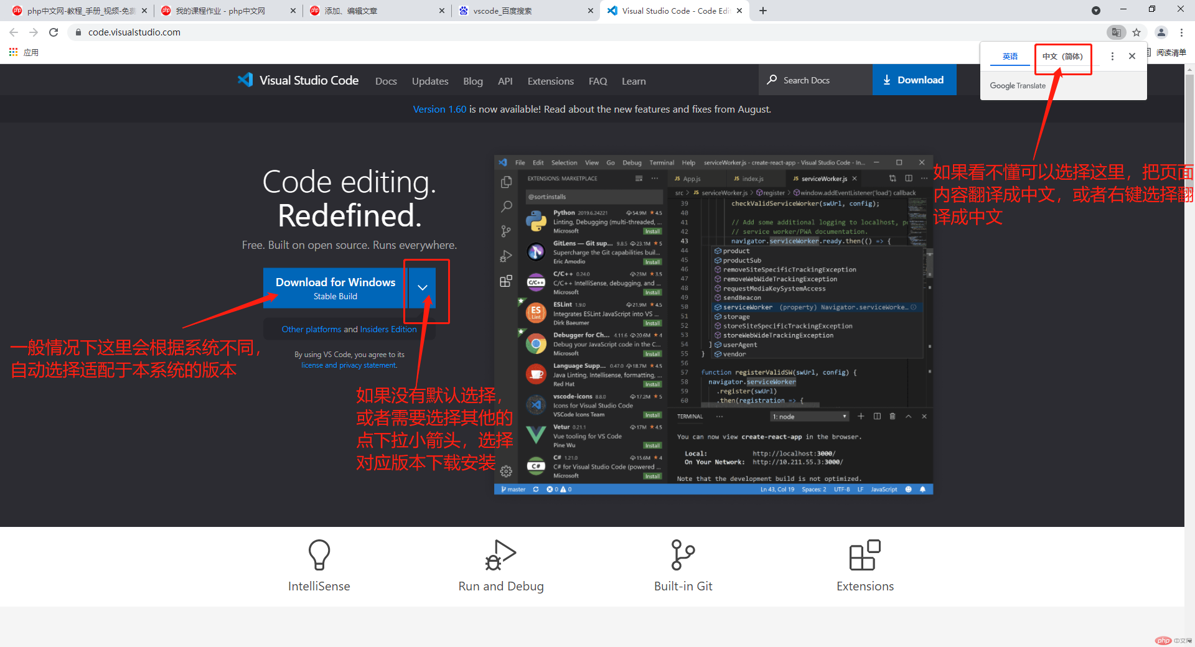Viewport: 1195px width, 647px height.
Task: Click the Extensions blocks icon
Action: pyautogui.click(x=865, y=555)
